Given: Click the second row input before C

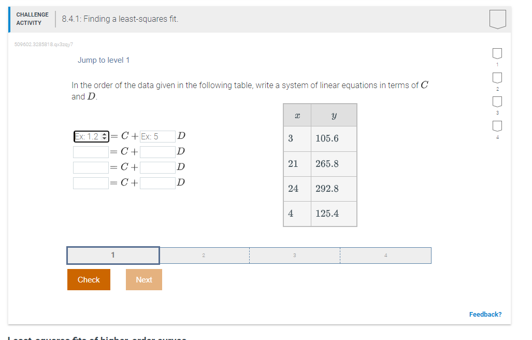Looking at the screenshot, I should (x=91, y=151).
